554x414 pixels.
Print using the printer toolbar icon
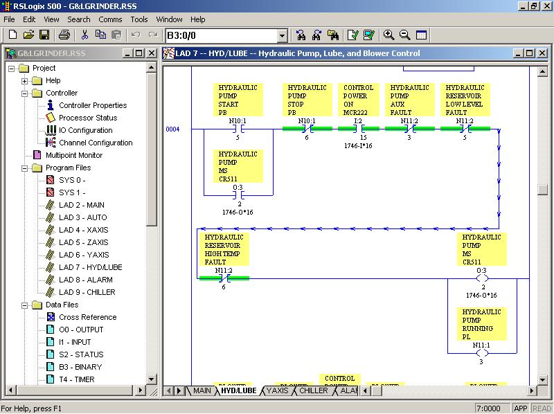coord(64,35)
